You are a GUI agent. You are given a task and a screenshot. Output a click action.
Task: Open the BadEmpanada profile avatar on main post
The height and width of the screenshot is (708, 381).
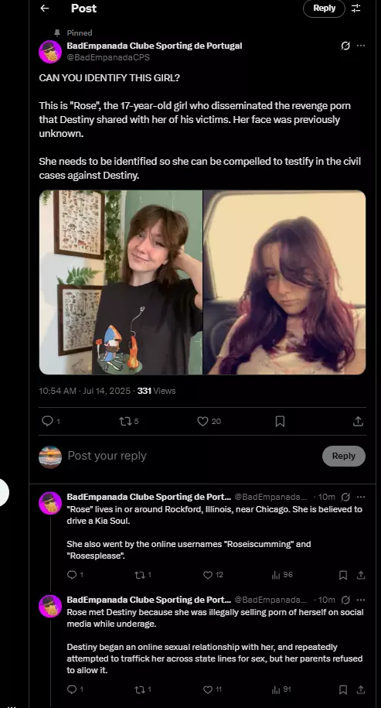coord(50,52)
